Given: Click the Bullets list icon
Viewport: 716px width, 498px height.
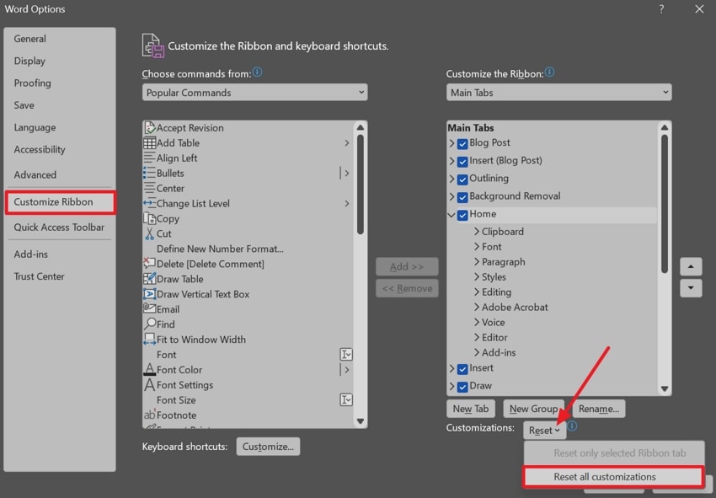Looking at the screenshot, I should tap(149, 173).
